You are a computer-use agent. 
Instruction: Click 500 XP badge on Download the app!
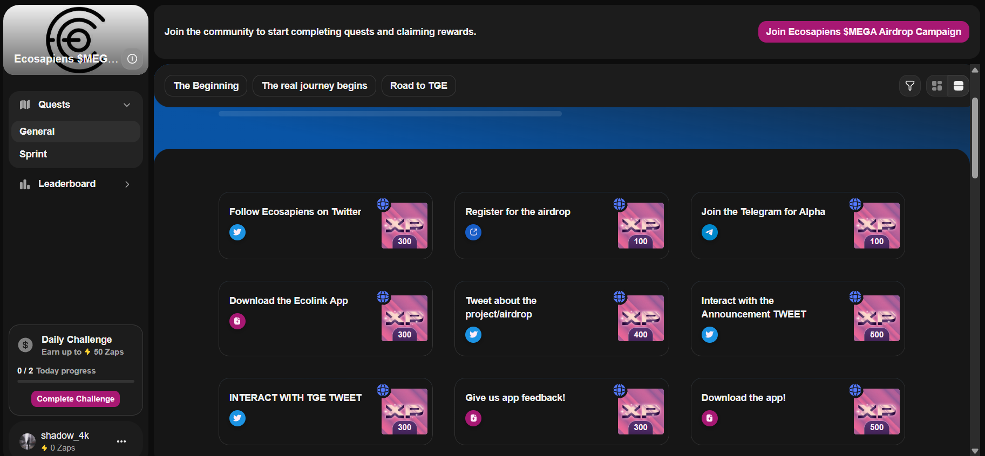(877, 411)
